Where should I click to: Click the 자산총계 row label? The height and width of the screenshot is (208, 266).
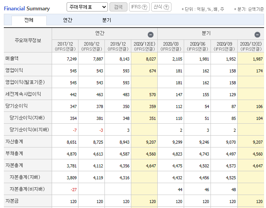click(x=14, y=142)
